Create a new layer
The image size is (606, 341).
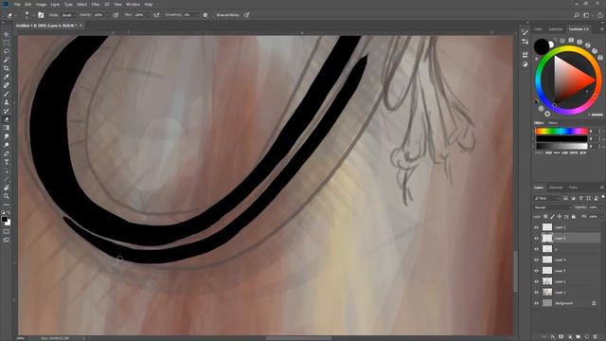587,337
